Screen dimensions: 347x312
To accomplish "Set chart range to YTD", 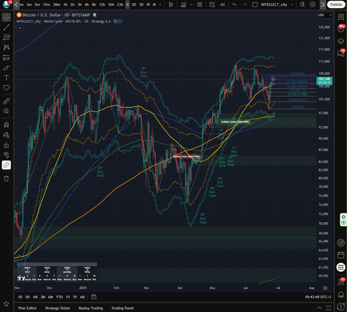I will (59, 297).
